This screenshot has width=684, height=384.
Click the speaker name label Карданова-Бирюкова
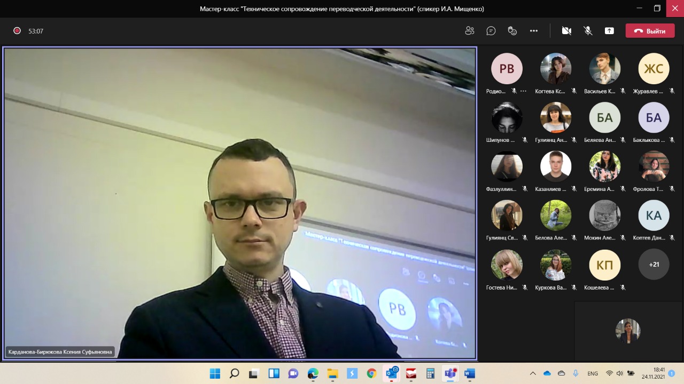pyautogui.click(x=60, y=352)
